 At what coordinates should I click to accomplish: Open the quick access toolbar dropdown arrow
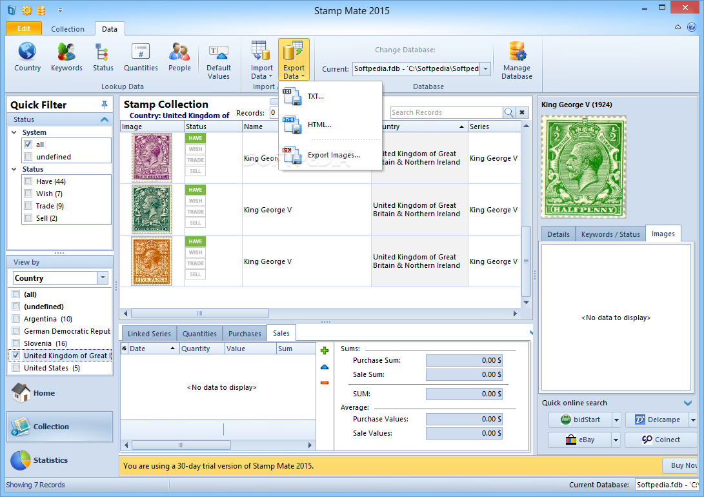[60, 10]
